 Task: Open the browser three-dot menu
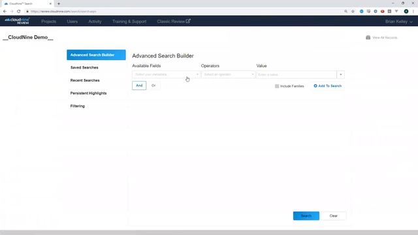tap(413, 11)
